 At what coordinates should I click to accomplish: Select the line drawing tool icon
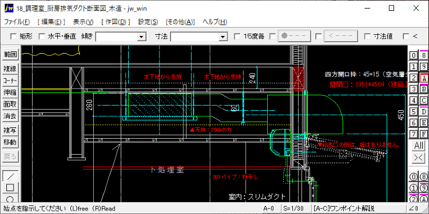coord(10,176)
